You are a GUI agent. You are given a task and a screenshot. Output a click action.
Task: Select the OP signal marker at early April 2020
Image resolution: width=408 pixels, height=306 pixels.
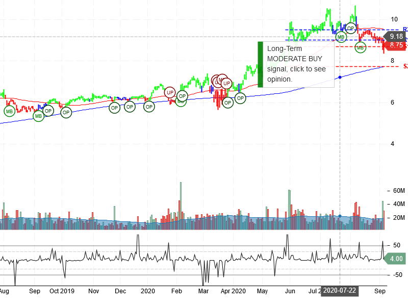point(240,98)
